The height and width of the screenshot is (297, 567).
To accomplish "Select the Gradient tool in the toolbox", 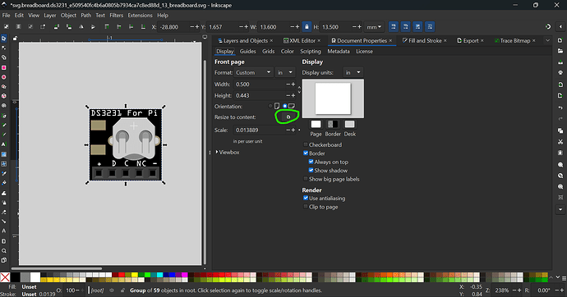I will click(4, 154).
